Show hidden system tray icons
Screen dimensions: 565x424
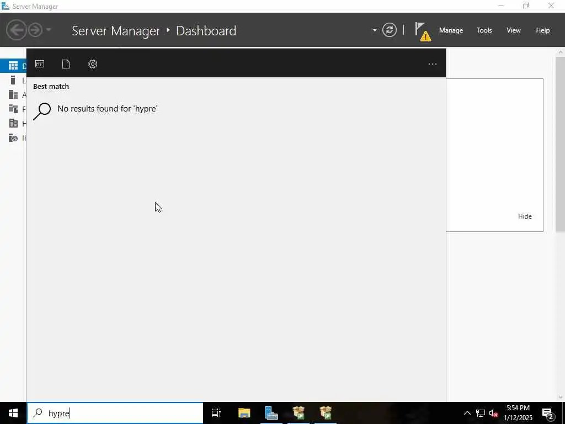(467, 413)
